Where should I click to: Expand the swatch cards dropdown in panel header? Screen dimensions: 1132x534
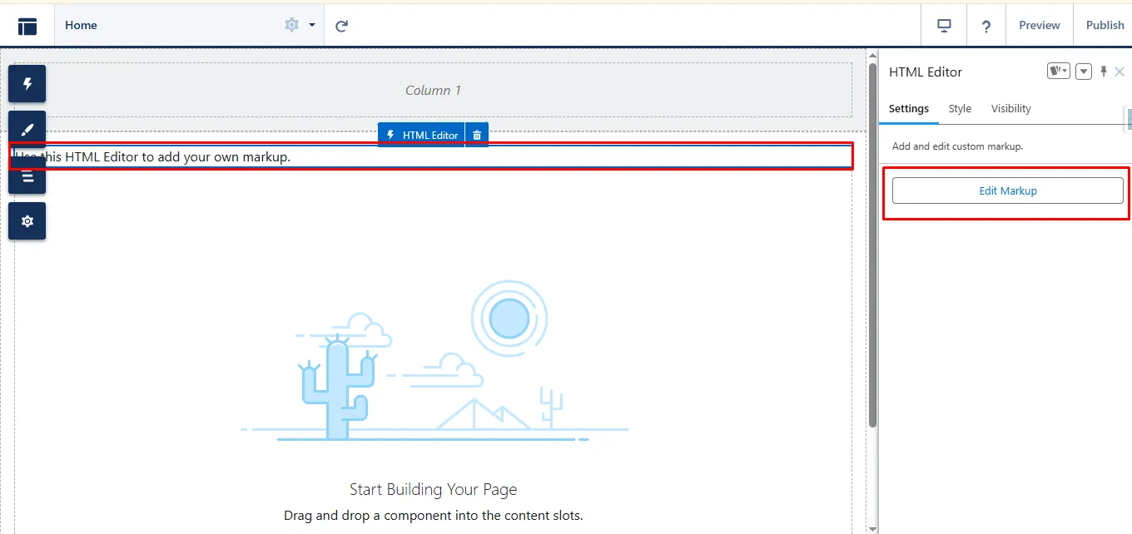[1058, 72]
